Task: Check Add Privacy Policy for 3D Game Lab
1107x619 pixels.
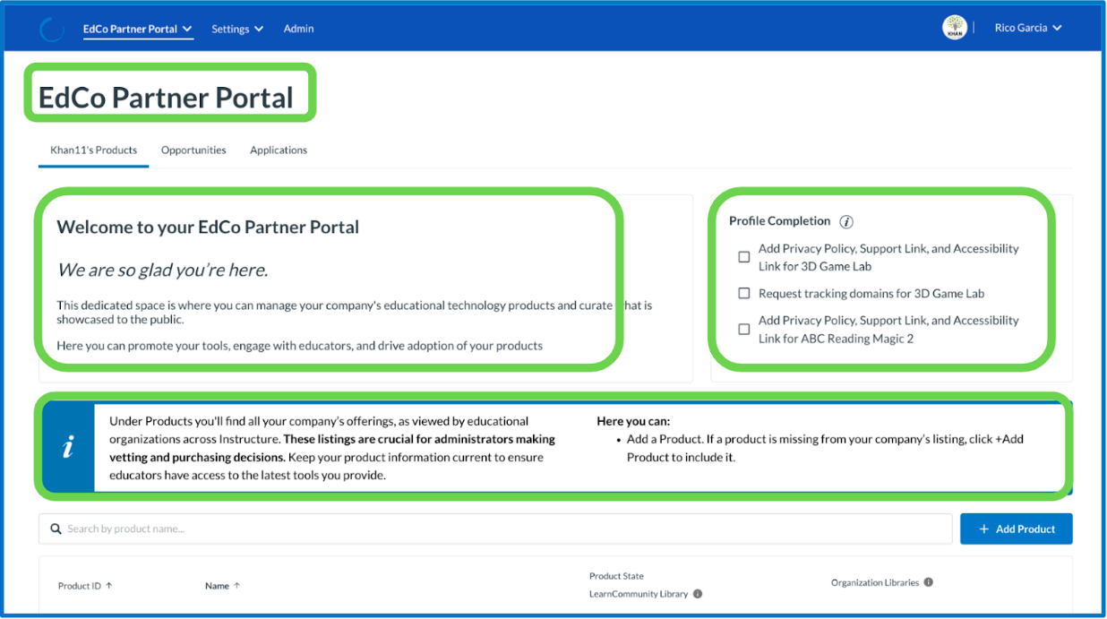Action: [x=744, y=257]
